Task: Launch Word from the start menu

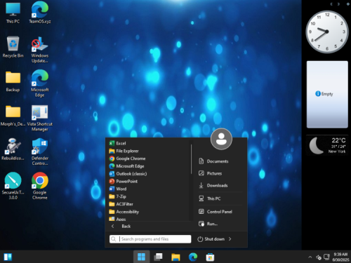Action: [148, 189]
